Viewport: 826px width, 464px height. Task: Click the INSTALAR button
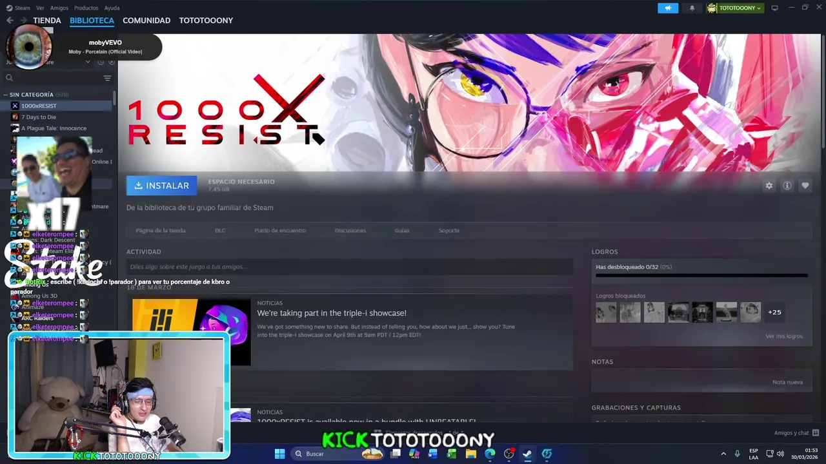pos(162,186)
